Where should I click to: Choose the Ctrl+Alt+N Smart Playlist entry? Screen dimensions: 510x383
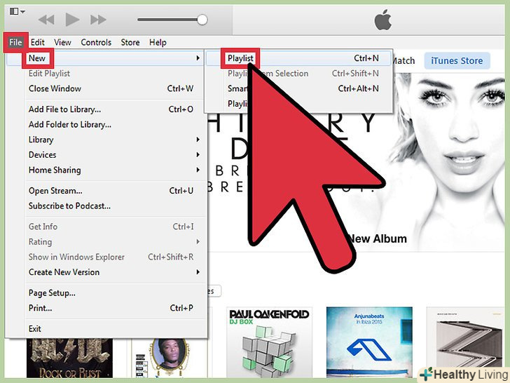point(299,88)
